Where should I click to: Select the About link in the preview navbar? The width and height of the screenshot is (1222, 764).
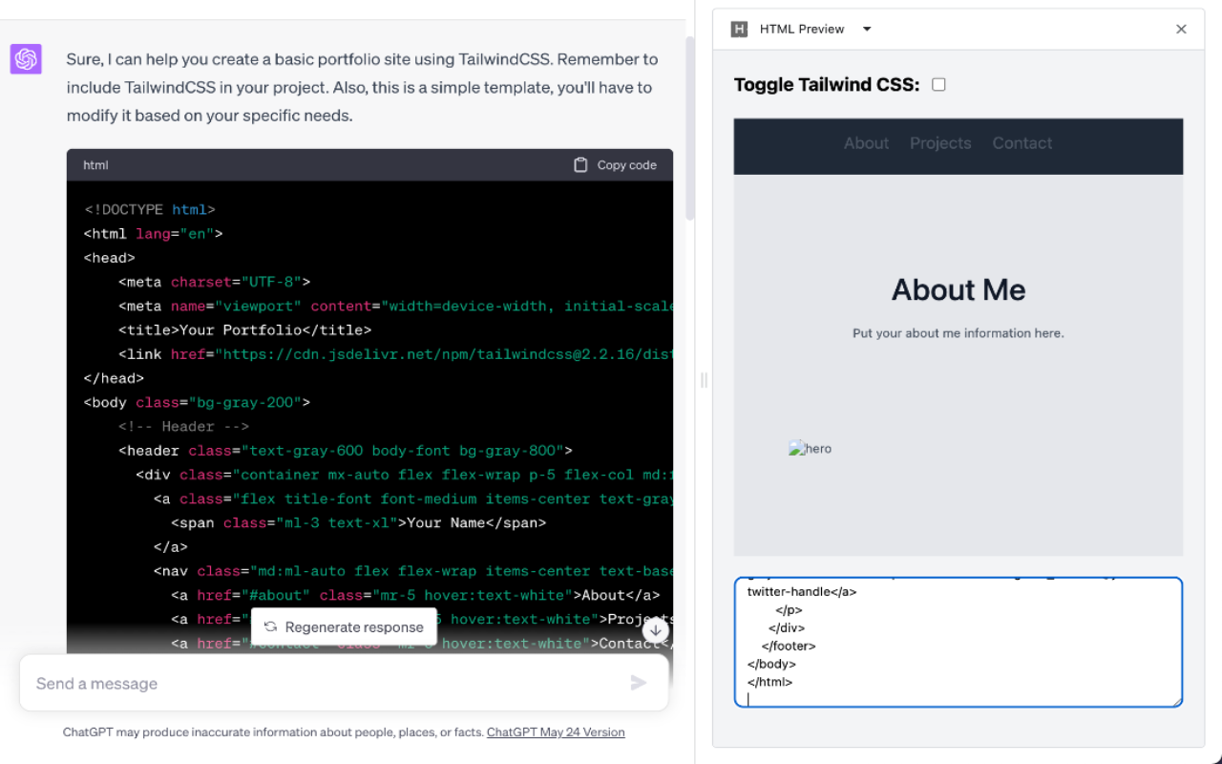pyautogui.click(x=865, y=143)
